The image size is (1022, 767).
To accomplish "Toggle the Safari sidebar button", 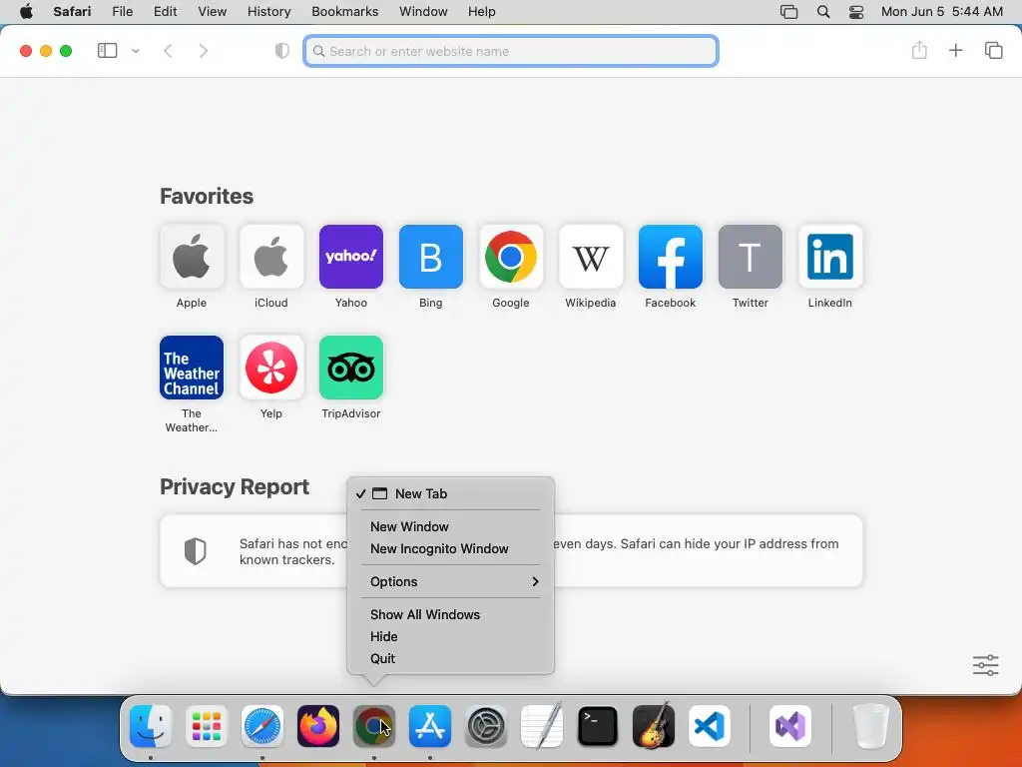I will [107, 51].
